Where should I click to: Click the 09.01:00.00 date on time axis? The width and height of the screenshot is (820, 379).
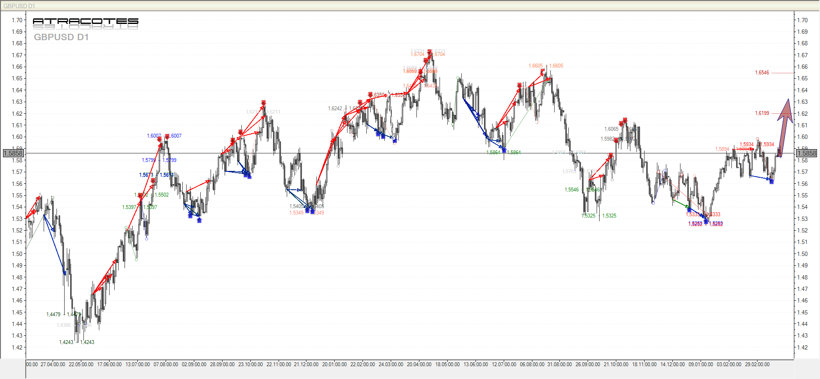[701, 364]
